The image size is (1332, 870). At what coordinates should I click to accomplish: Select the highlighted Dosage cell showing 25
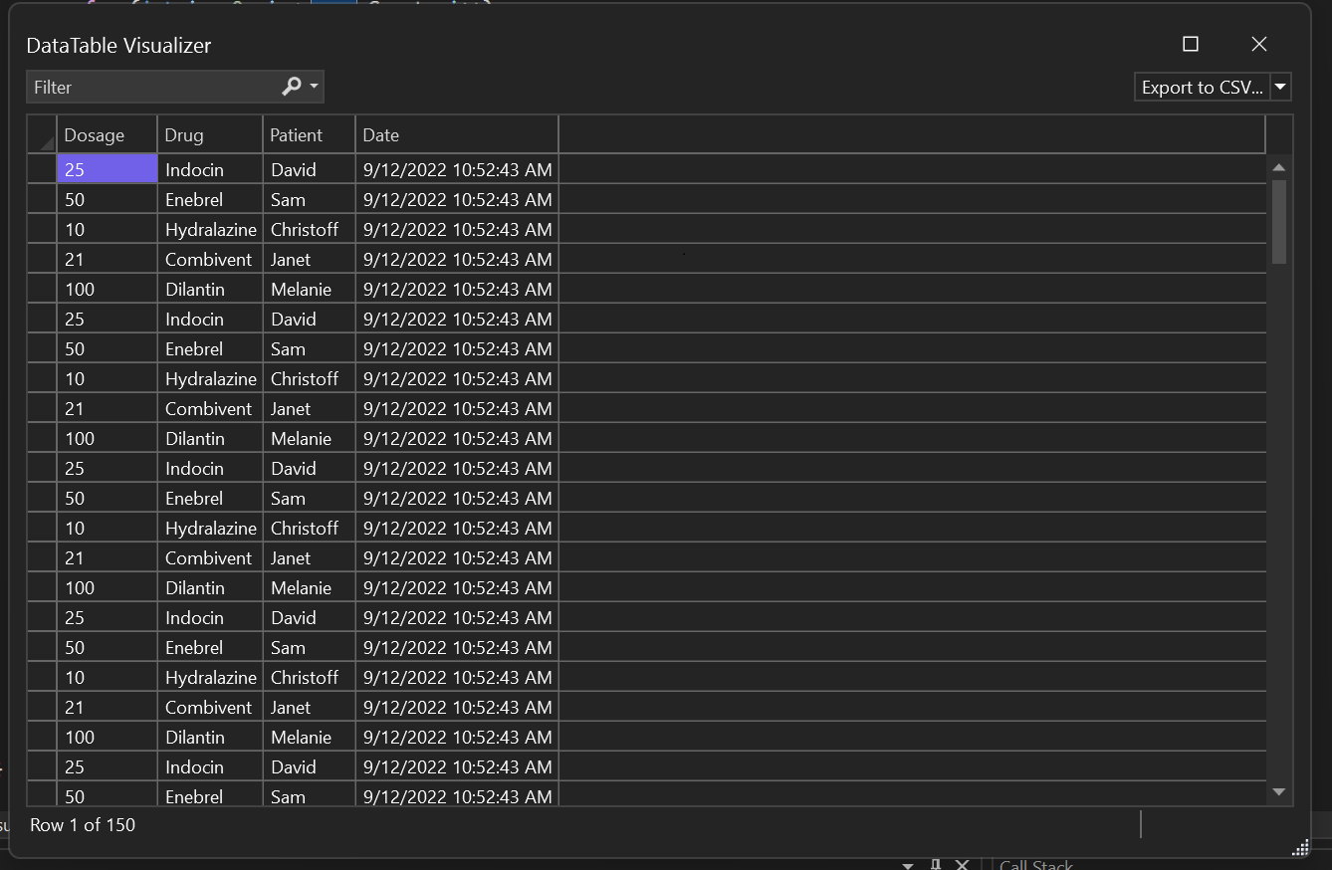click(x=107, y=169)
